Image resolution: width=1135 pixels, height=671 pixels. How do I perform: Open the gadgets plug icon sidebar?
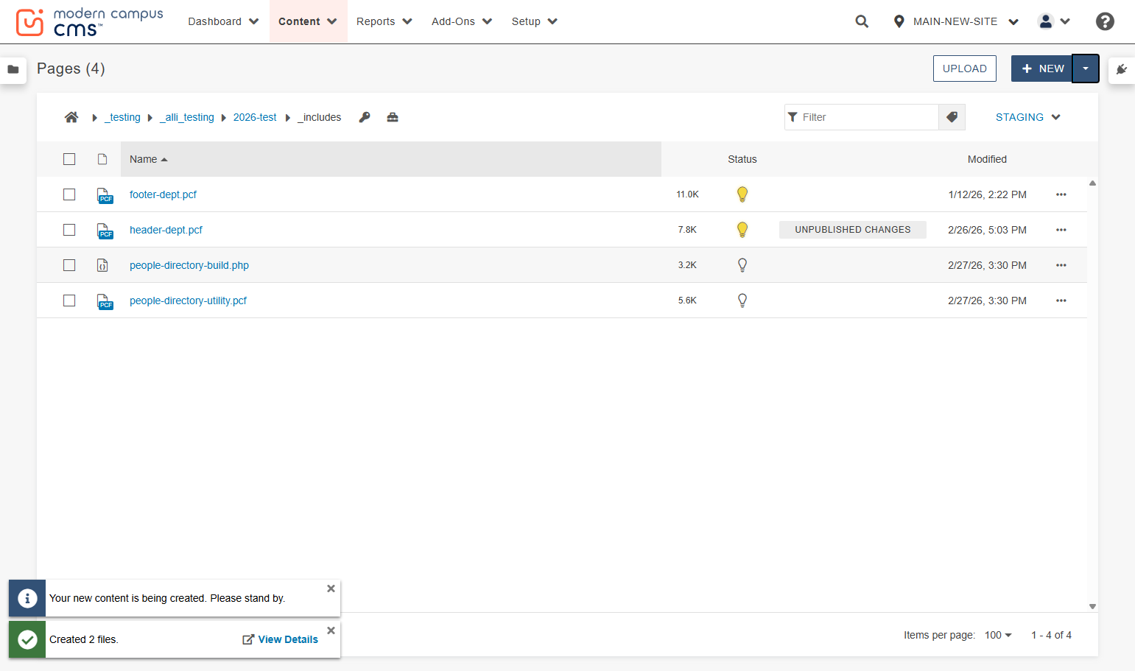tap(1122, 69)
